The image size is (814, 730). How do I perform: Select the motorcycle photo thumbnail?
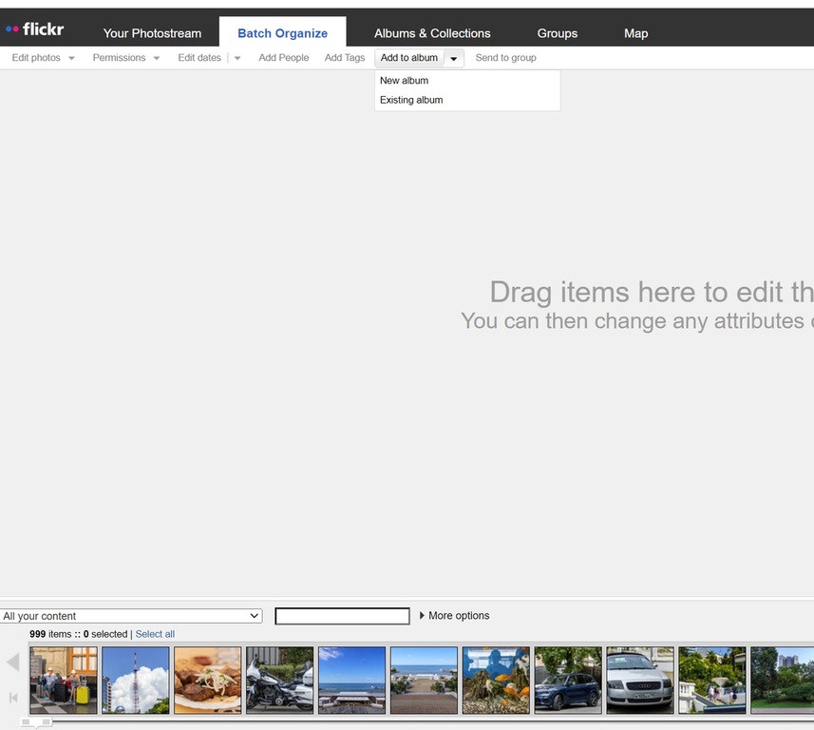280,680
